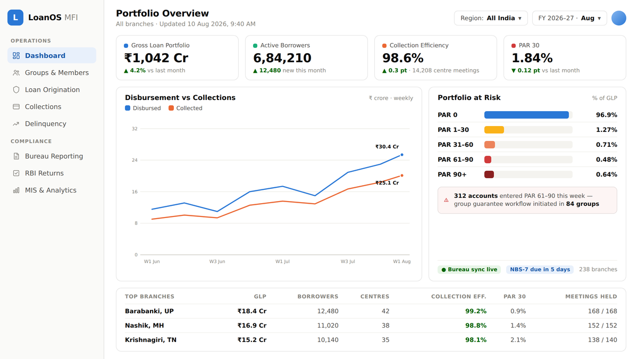Viewport: 638px width, 359px height.
Task: Click the Portfolio Overview heading
Action: pyautogui.click(x=162, y=13)
